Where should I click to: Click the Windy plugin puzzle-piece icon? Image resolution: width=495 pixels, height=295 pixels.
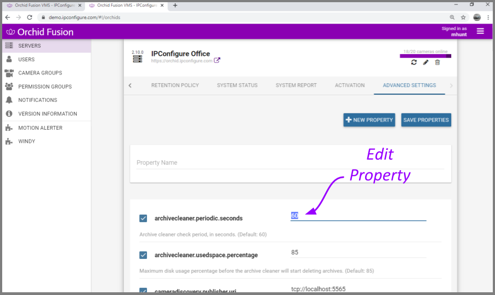point(9,141)
